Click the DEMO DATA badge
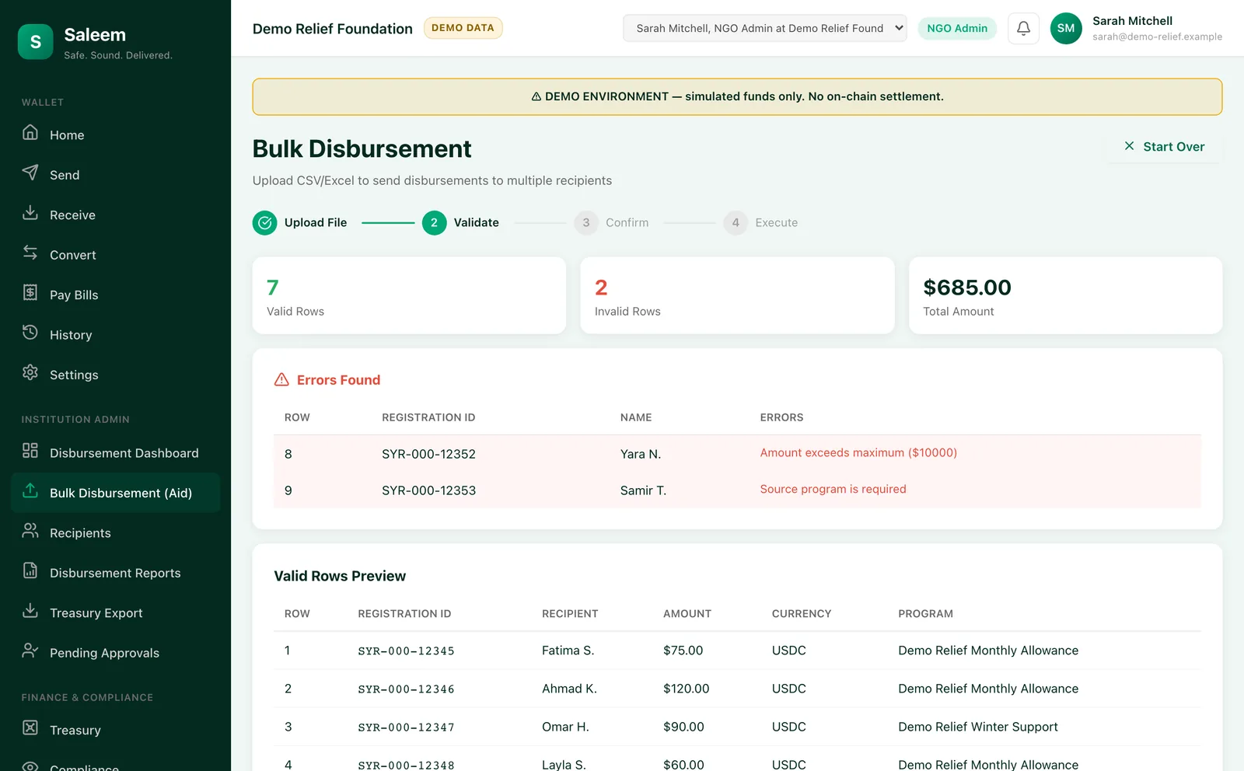This screenshot has width=1244, height=771. [x=463, y=28]
